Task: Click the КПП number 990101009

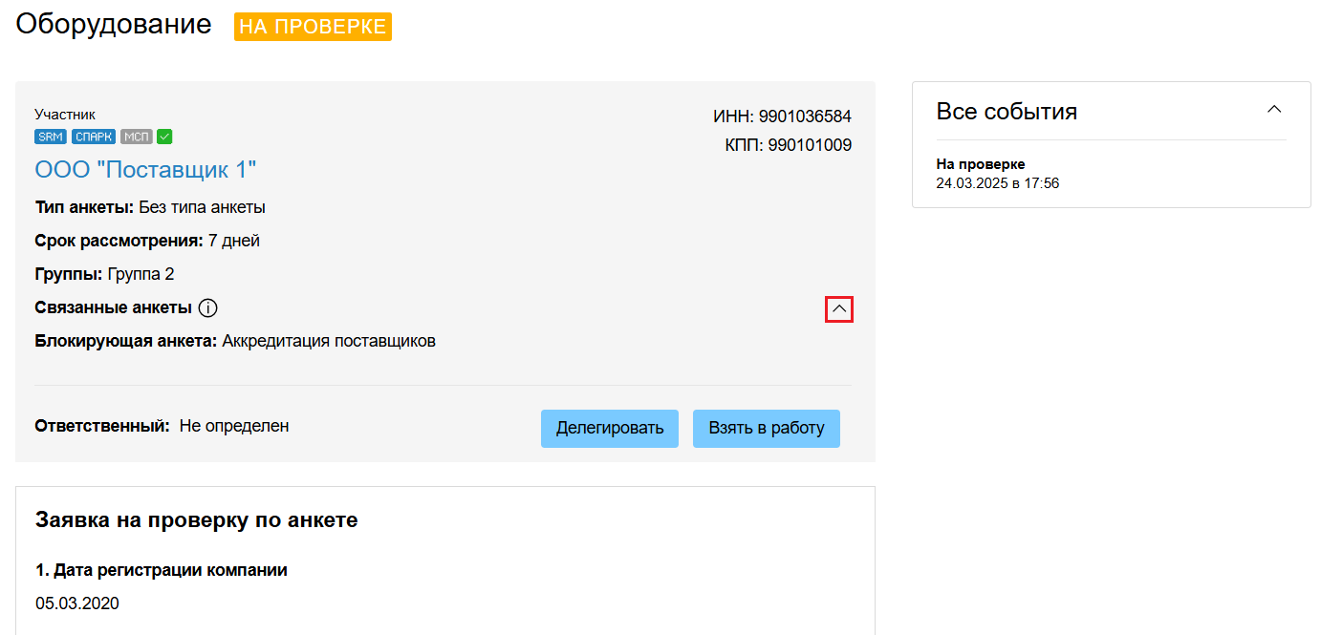Action: 810,145
